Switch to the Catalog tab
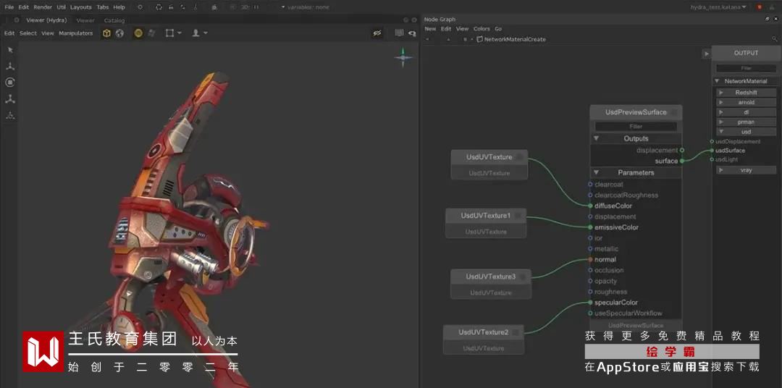The image size is (782, 388). 114,20
